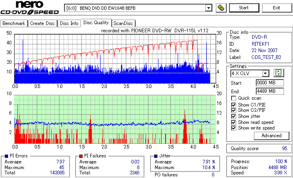Click the blue Jitter legend square
Screen dimensions: 293x178
(156, 156)
